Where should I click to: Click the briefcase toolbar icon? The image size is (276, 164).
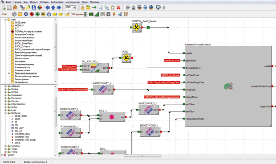click(x=15, y=8)
